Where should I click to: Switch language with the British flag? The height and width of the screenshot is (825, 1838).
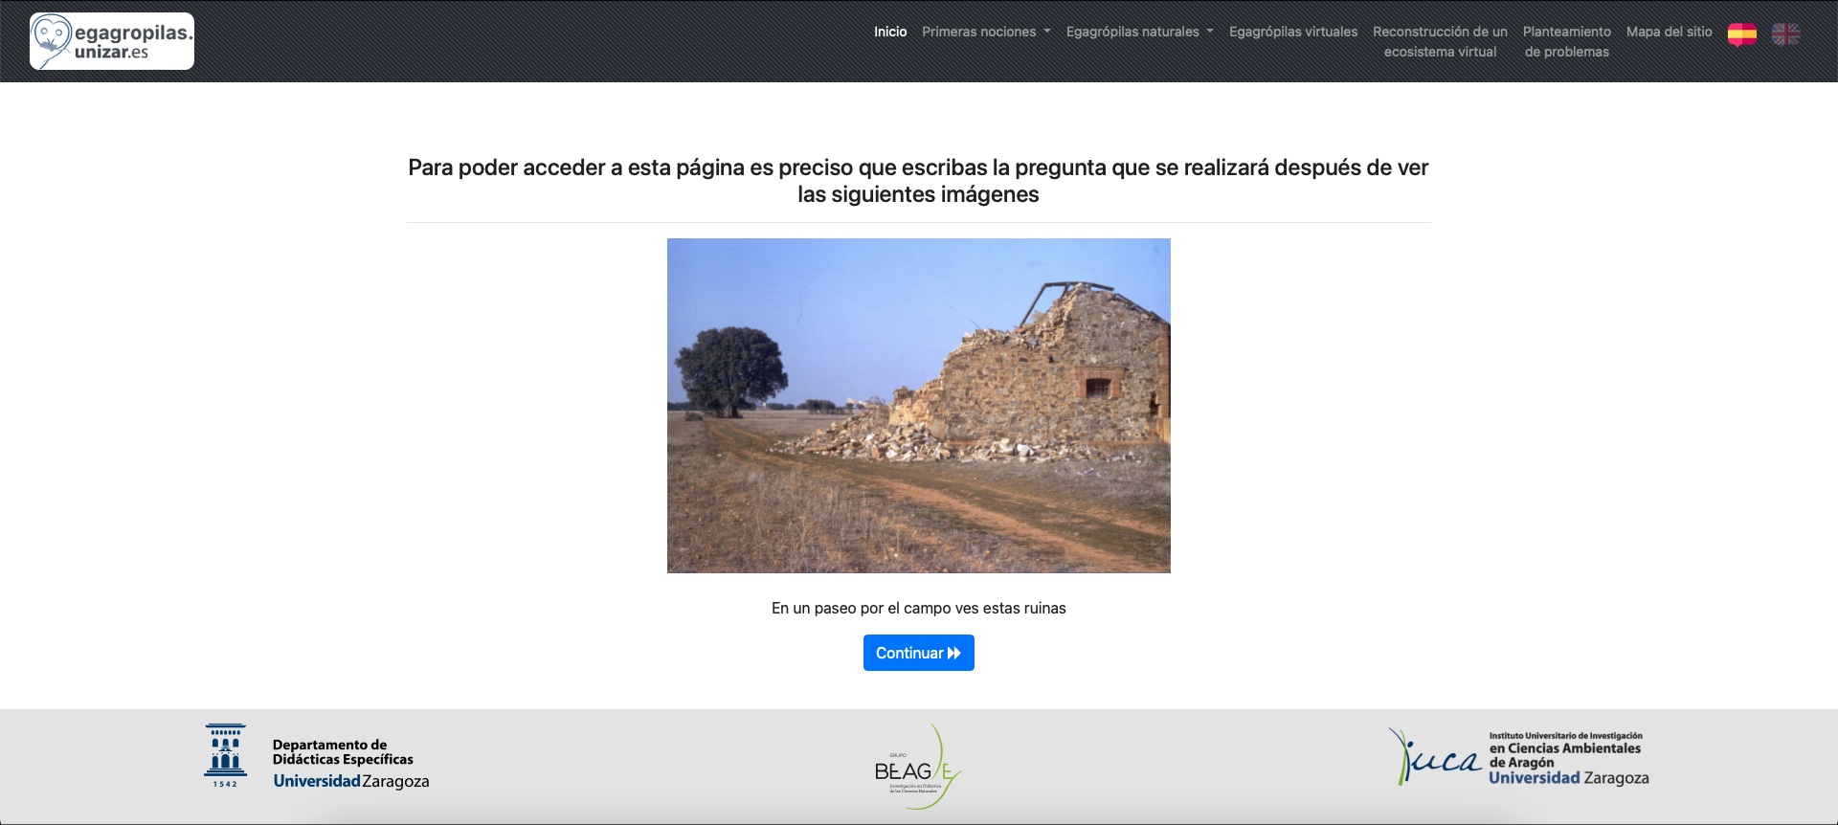coord(1785,34)
